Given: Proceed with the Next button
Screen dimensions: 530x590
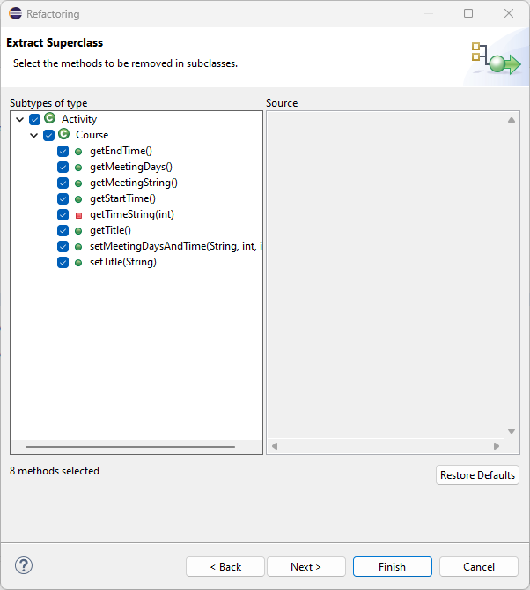Looking at the screenshot, I should coord(306,567).
